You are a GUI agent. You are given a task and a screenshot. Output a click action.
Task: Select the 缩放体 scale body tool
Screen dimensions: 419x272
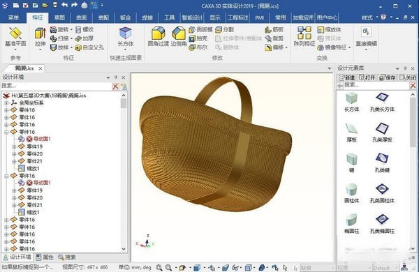pyautogui.click(x=329, y=29)
